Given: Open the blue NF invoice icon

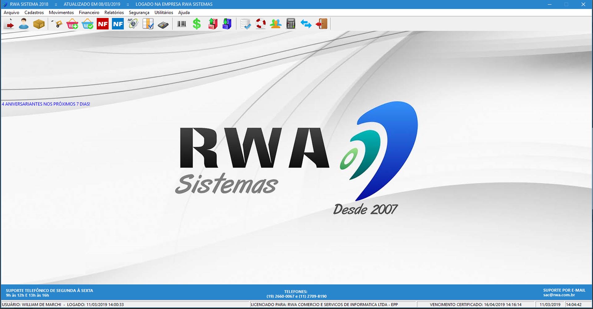Looking at the screenshot, I should [118, 24].
